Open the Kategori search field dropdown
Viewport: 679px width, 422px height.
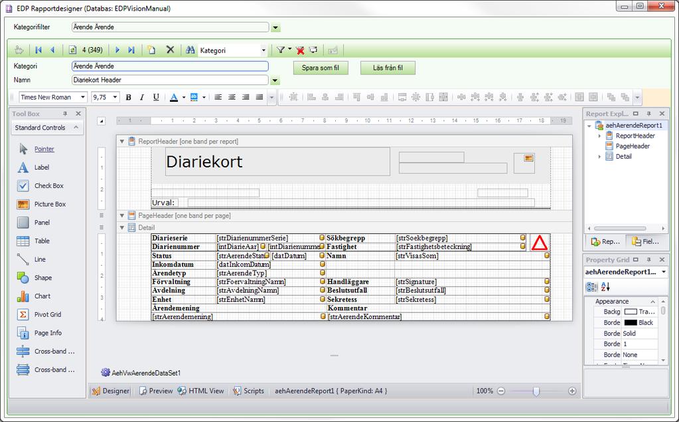point(264,51)
